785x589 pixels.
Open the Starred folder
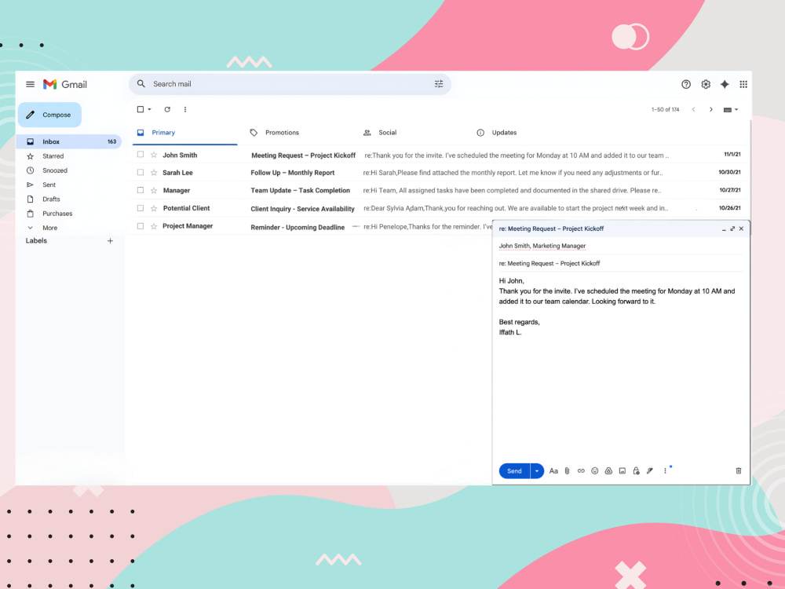(53, 156)
